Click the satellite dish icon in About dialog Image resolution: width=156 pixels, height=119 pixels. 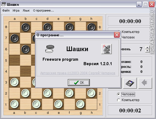click(x=107, y=49)
